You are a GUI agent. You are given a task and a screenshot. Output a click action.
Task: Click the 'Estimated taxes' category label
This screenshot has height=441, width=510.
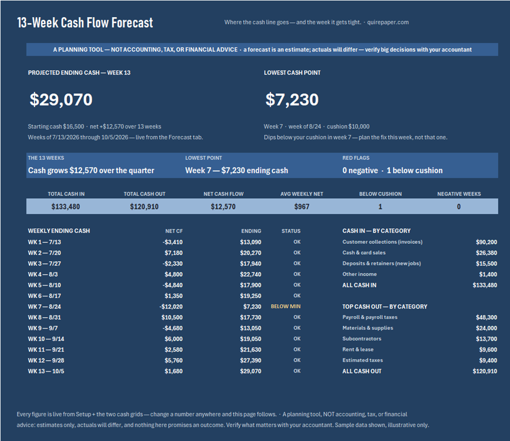363,360
